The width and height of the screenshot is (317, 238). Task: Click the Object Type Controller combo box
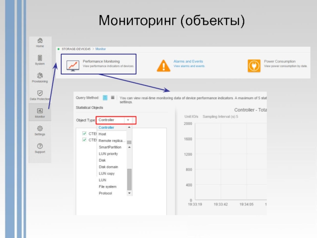pyautogui.click(x=116, y=120)
